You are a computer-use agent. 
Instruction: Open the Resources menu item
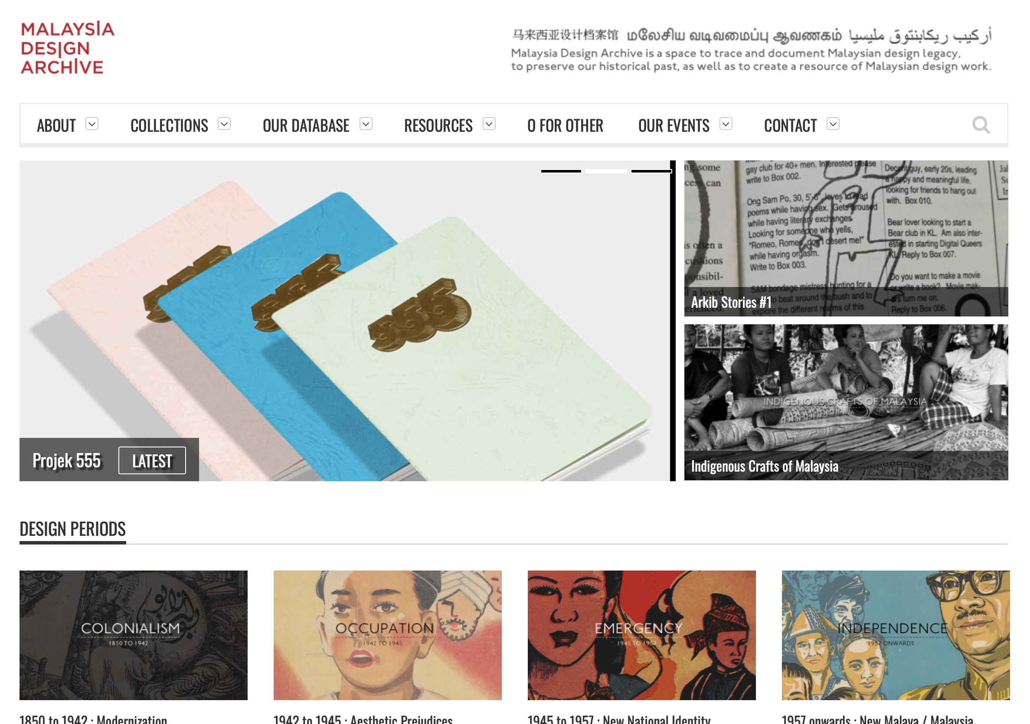coord(438,126)
